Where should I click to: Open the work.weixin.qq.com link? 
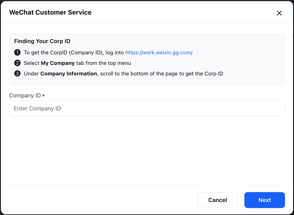click(159, 53)
